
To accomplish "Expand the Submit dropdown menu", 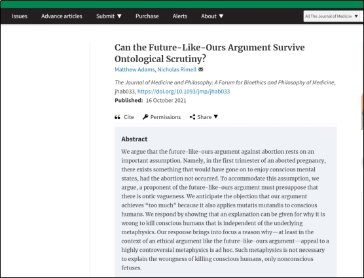I will pos(109,16).
